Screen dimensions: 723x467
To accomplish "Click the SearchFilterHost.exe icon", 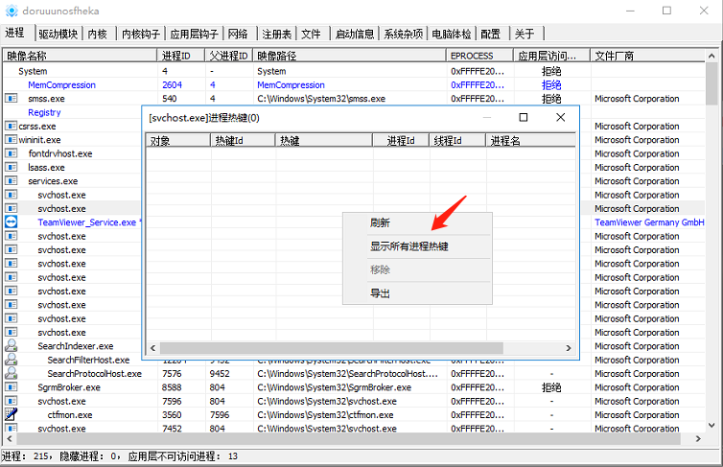I will 11,360.
